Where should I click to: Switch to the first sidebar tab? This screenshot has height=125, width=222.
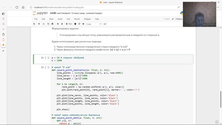3,19
